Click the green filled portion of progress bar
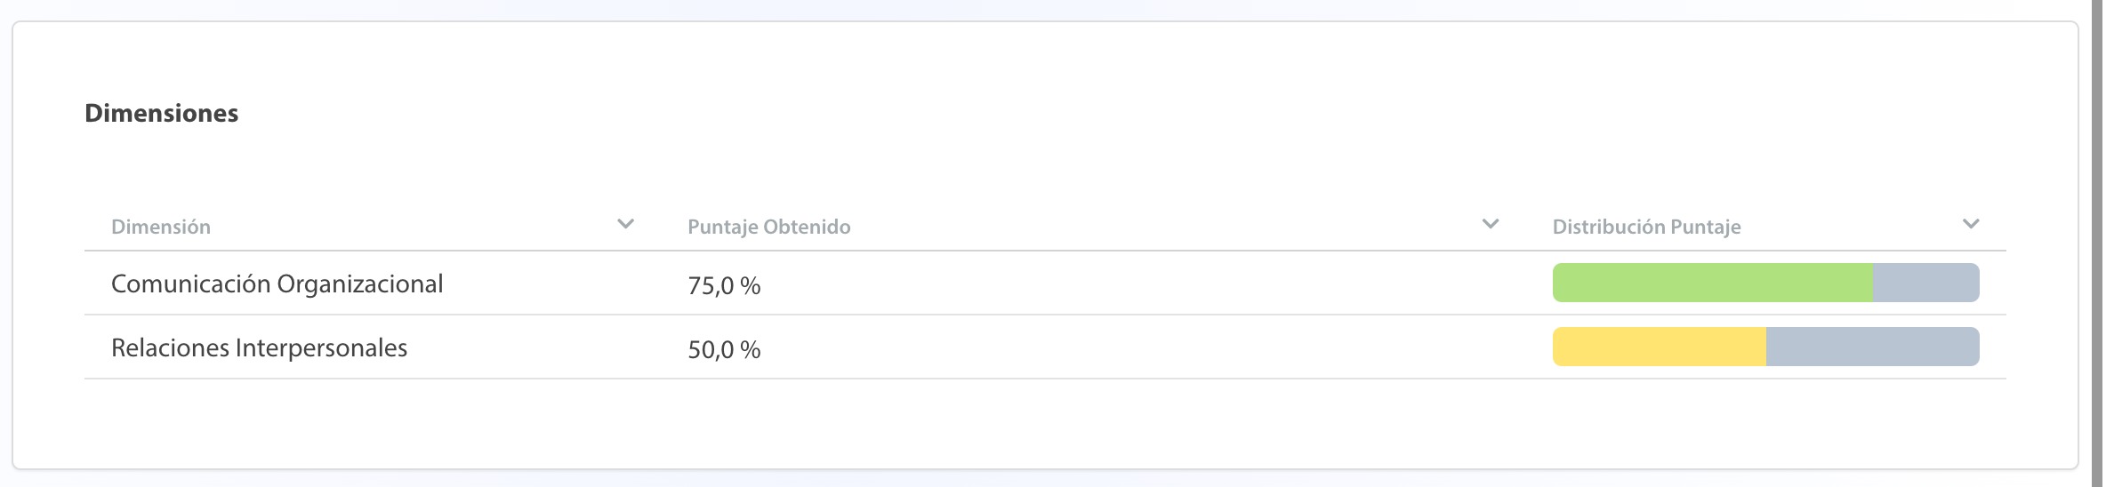This screenshot has width=2106, height=487. click(1713, 283)
